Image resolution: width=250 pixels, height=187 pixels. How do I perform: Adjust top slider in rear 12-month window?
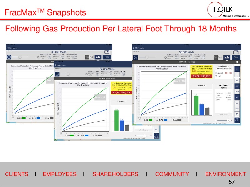point(20,57)
